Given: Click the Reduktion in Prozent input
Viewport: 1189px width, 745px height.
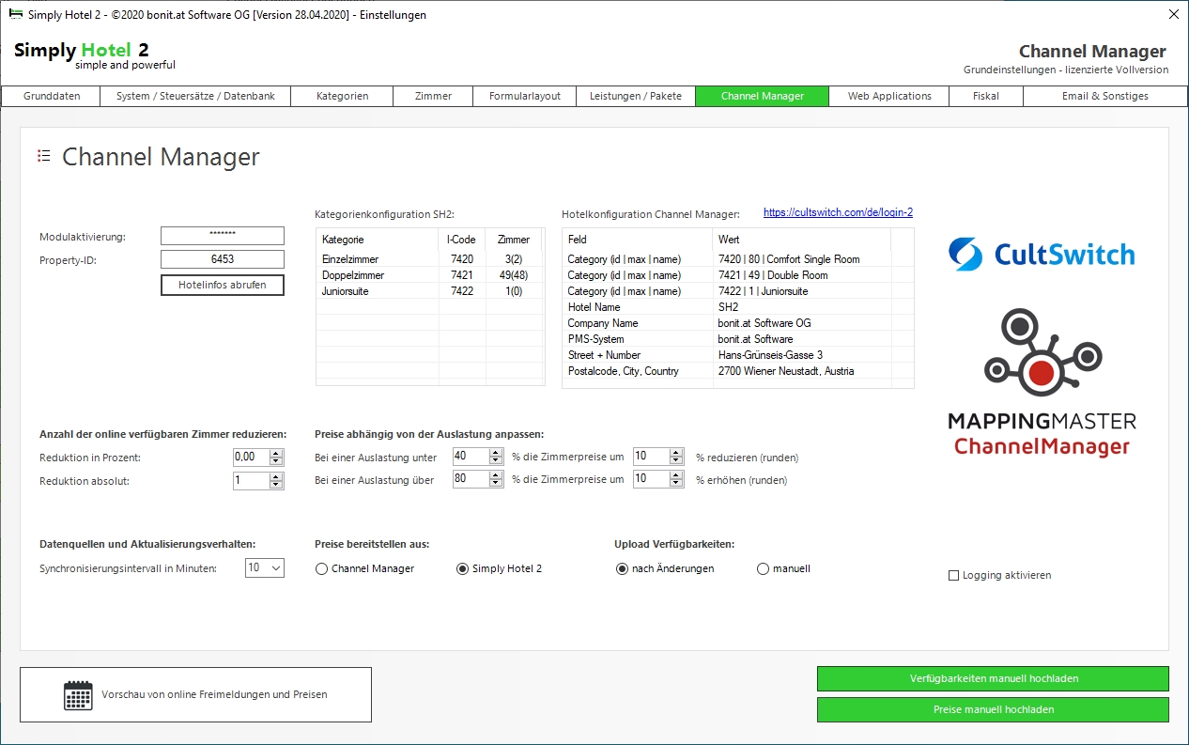Looking at the screenshot, I should [251, 458].
